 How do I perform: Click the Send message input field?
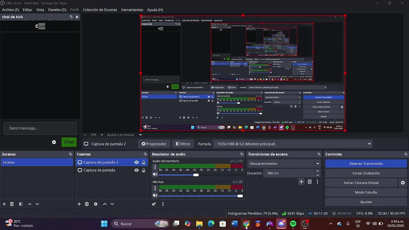click(40, 128)
